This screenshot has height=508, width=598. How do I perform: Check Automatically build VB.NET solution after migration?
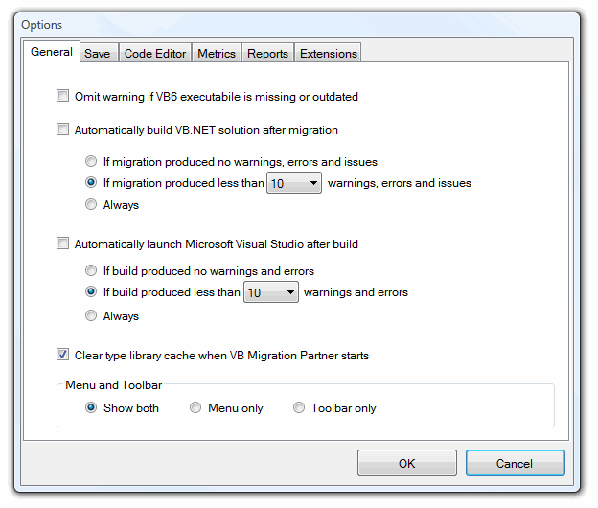point(62,128)
